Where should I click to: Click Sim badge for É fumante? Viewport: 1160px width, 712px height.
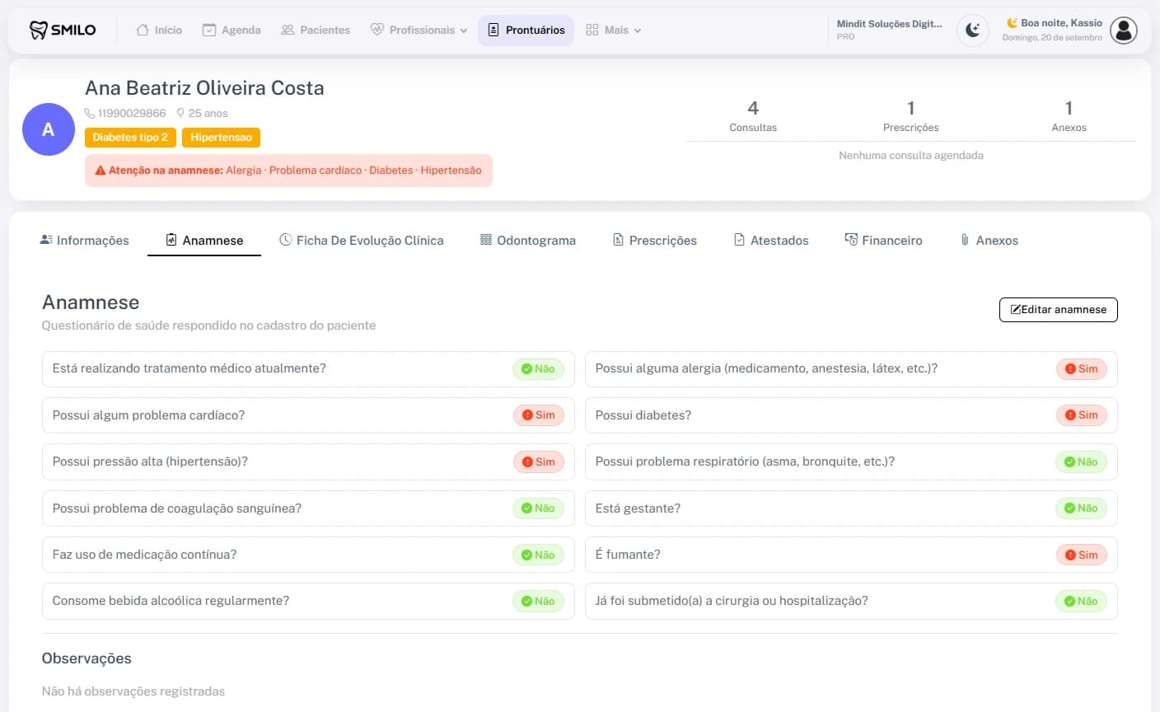click(x=1081, y=555)
